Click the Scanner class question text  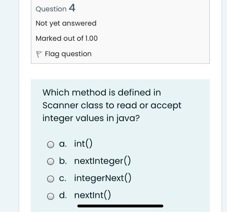pyautogui.click(x=112, y=106)
